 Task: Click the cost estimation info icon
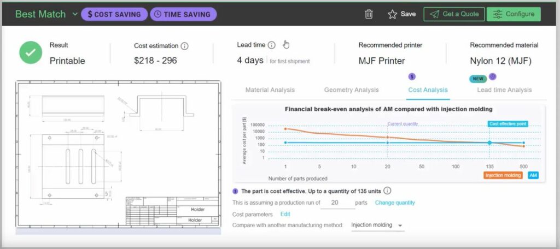pyautogui.click(x=185, y=46)
